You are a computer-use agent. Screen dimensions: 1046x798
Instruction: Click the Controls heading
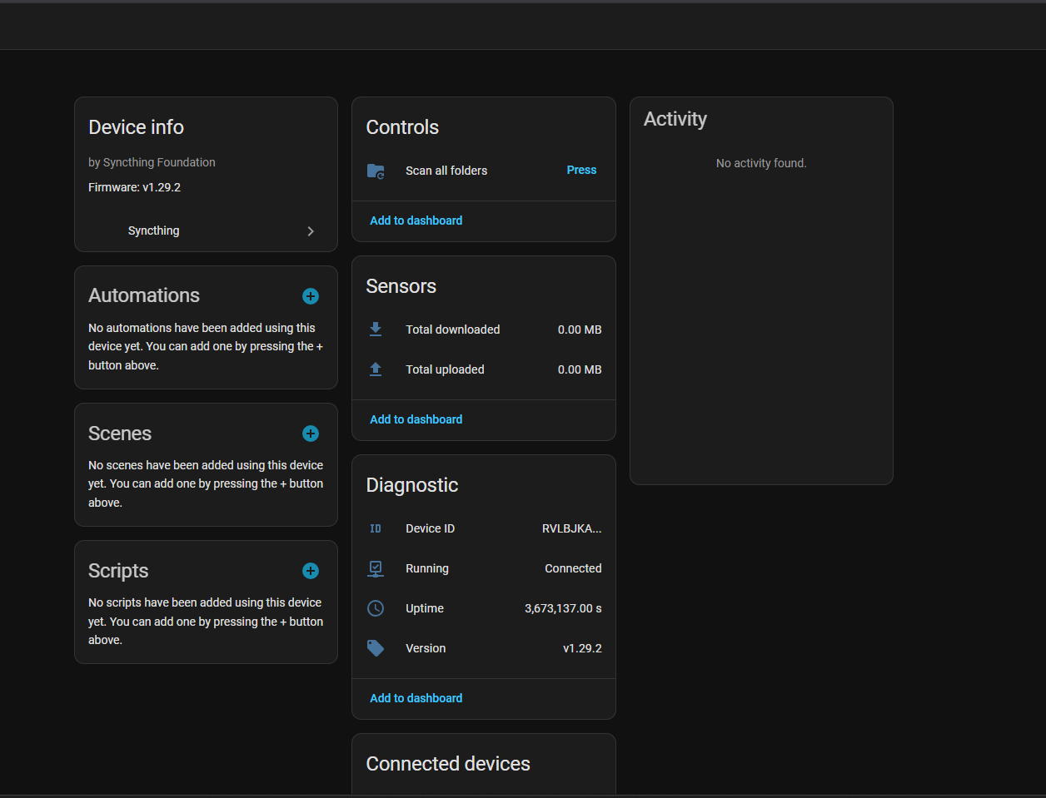click(402, 127)
